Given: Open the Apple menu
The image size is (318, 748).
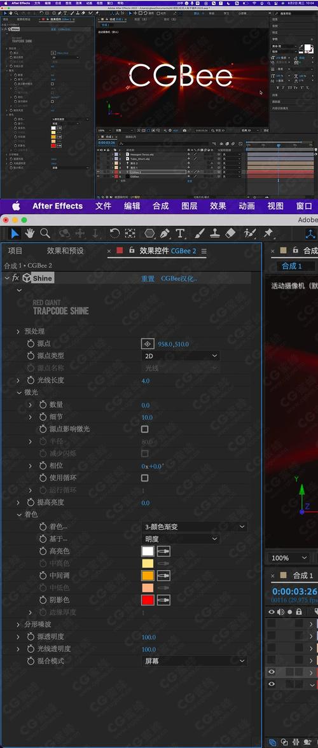Looking at the screenshot, I should click(16, 205).
